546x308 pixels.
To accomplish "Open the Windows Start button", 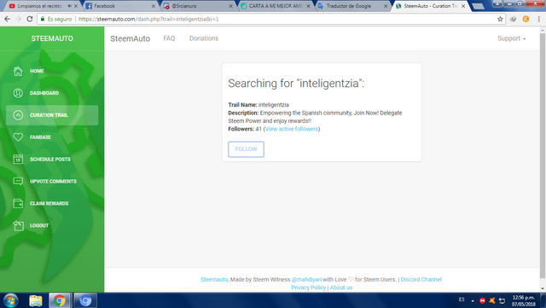I will click(10, 300).
